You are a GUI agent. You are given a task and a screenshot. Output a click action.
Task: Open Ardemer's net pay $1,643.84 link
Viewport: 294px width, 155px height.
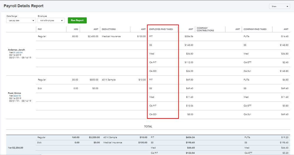click(x=18, y=52)
